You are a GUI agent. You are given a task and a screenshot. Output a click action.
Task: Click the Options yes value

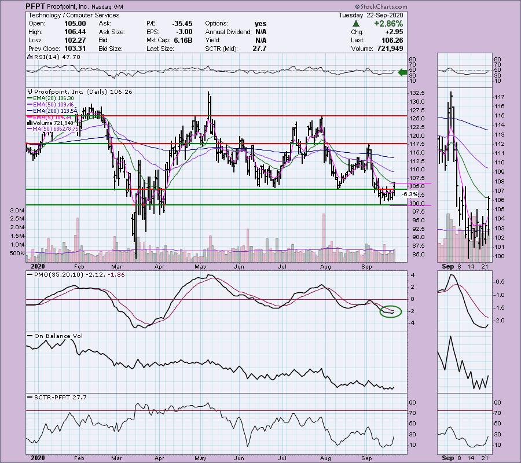(260, 24)
